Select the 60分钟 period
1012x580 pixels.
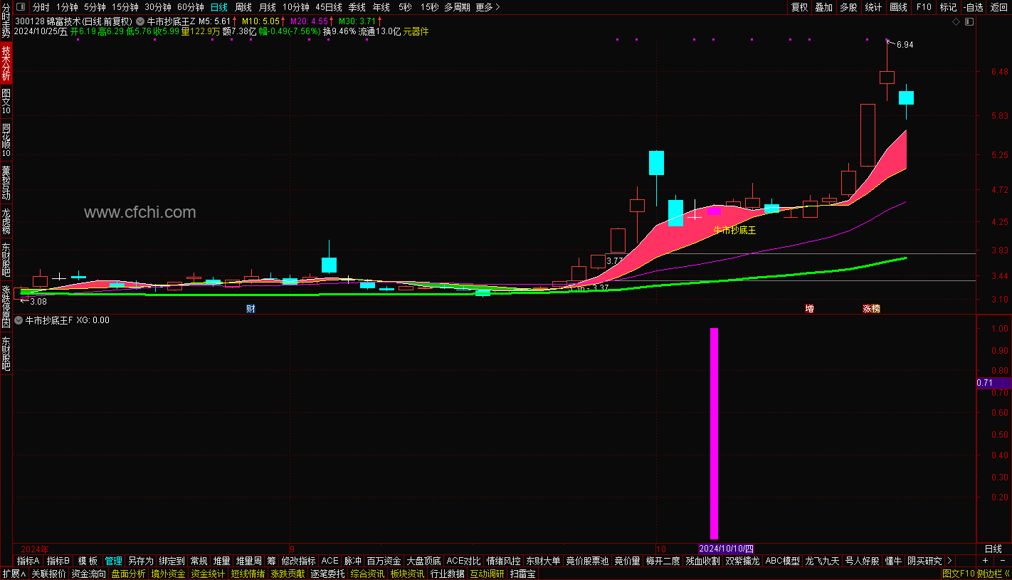(191, 7)
